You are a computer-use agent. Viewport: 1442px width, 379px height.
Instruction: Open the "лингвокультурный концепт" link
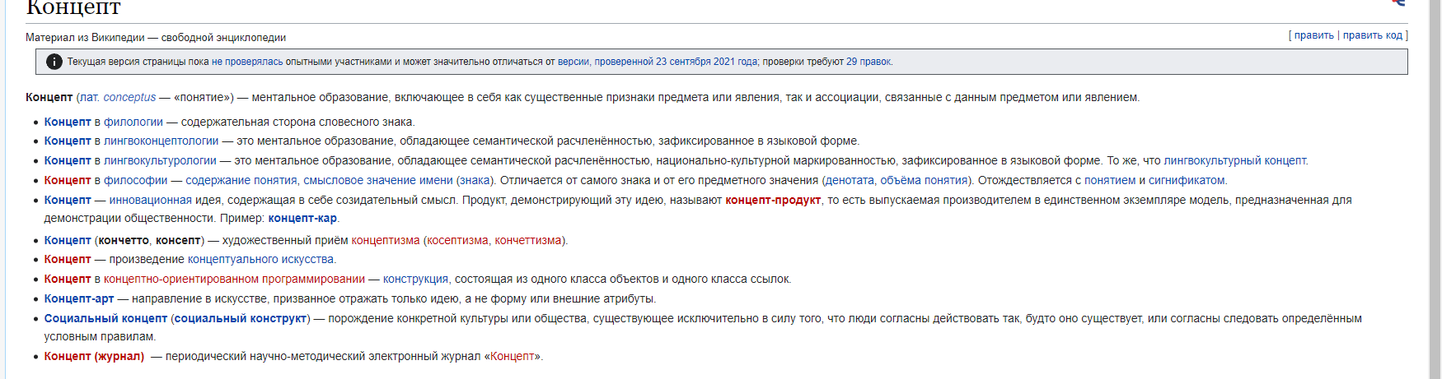[x=1234, y=160]
